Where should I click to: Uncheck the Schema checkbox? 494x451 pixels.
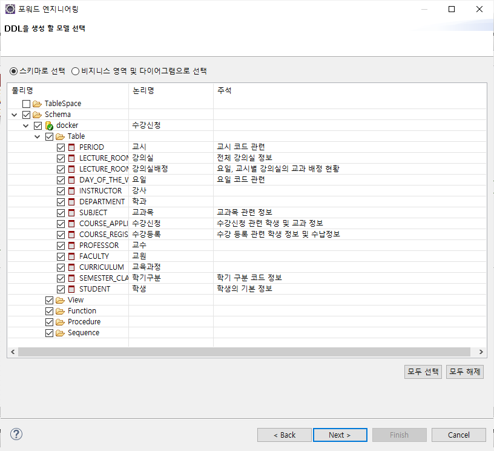(27, 115)
